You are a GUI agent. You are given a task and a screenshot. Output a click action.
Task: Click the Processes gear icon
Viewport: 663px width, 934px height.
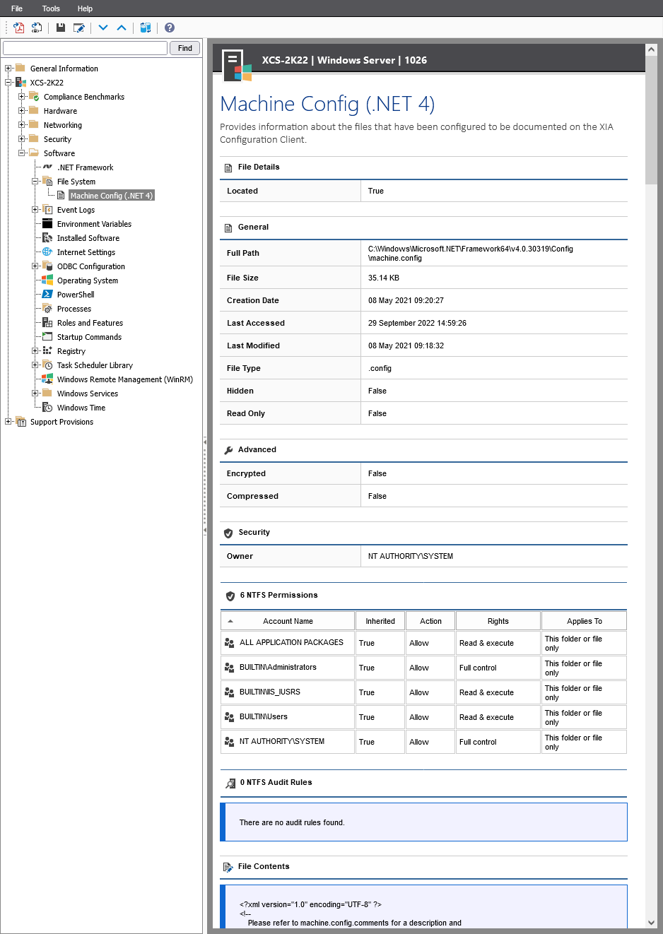click(x=47, y=309)
